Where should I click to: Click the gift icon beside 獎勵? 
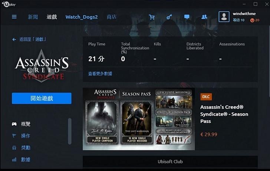tap(14, 148)
